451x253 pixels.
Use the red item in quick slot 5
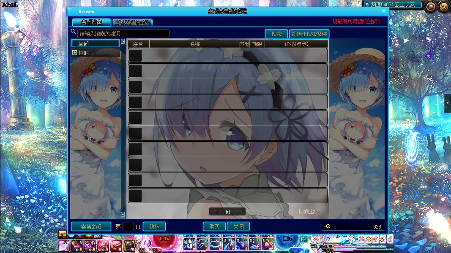(x=117, y=246)
